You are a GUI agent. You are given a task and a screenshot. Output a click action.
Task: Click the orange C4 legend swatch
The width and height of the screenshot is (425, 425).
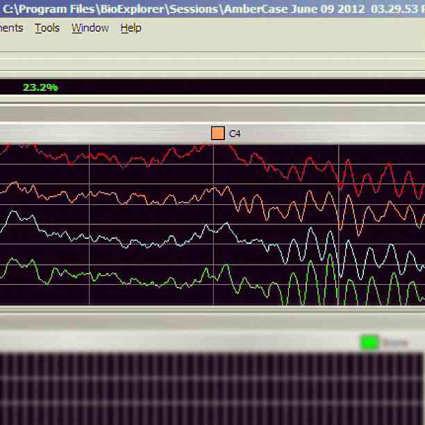tap(217, 133)
